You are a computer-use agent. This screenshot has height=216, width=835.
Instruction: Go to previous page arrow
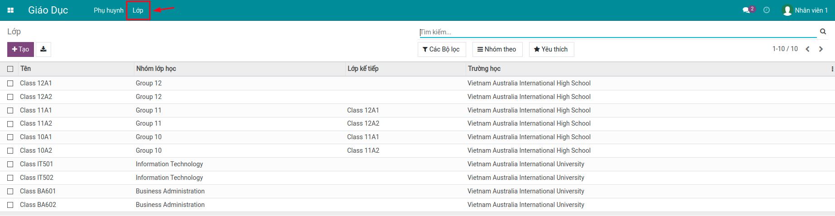click(807, 49)
